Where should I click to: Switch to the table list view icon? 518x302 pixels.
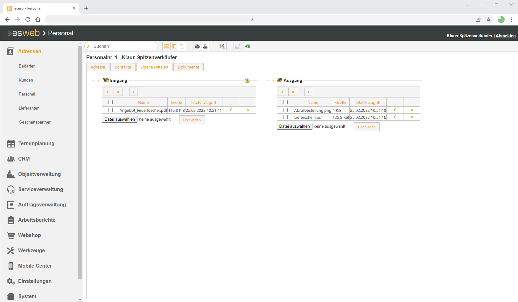tap(166, 47)
